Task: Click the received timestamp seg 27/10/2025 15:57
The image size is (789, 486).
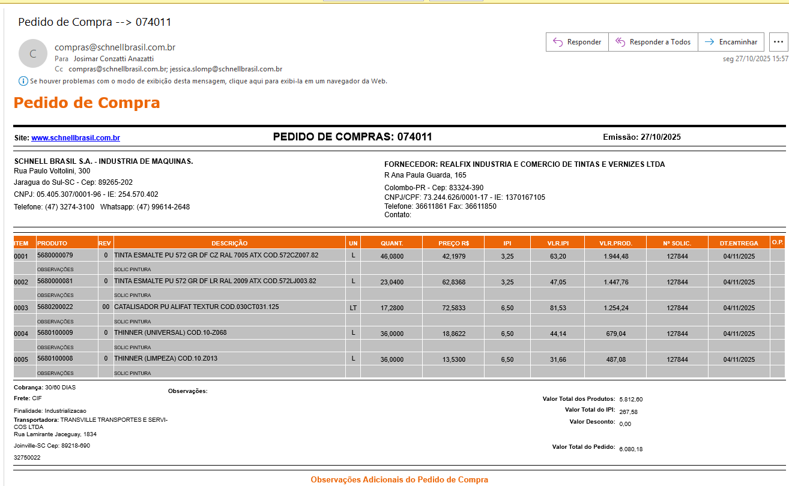Action: [x=755, y=59]
